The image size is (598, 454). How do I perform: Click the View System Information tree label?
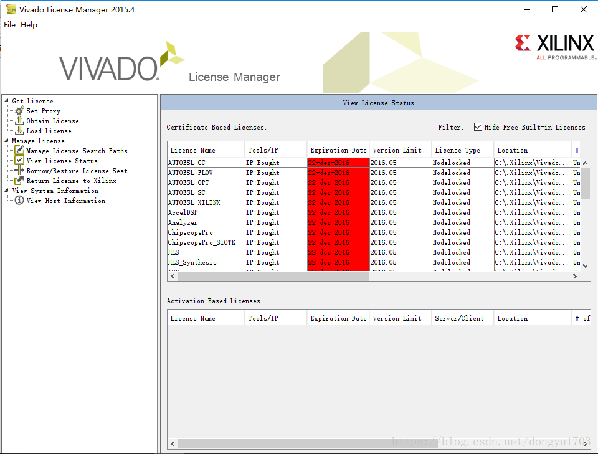55,190
